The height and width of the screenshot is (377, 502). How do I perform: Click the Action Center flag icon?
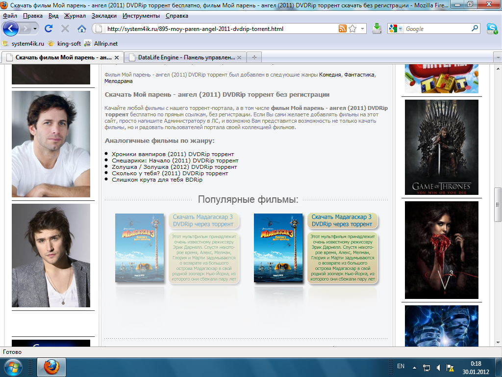coord(450,367)
